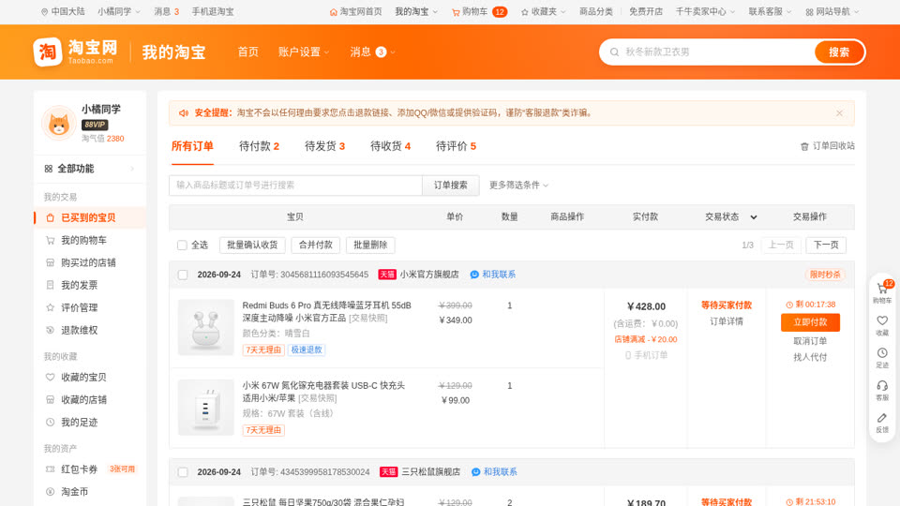Open 小米 67W charger product thumbnail
The height and width of the screenshot is (506, 900).
(206, 408)
